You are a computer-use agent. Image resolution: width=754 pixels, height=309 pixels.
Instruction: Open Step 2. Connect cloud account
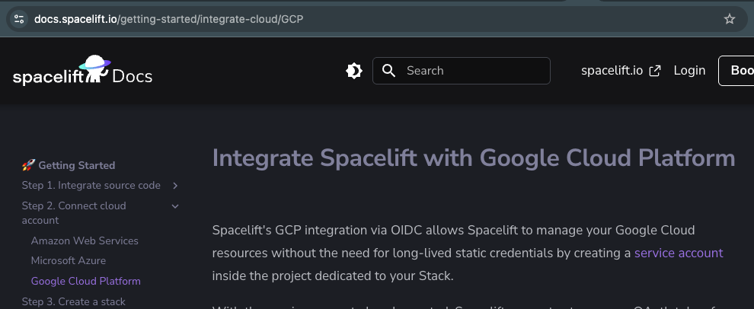coord(74,213)
